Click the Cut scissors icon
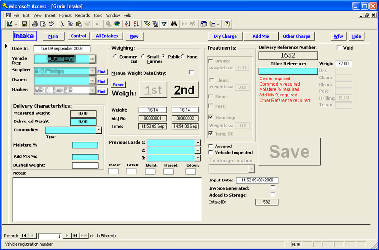Screen dimensions: 379x250 pyautogui.click(x=62, y=24)
